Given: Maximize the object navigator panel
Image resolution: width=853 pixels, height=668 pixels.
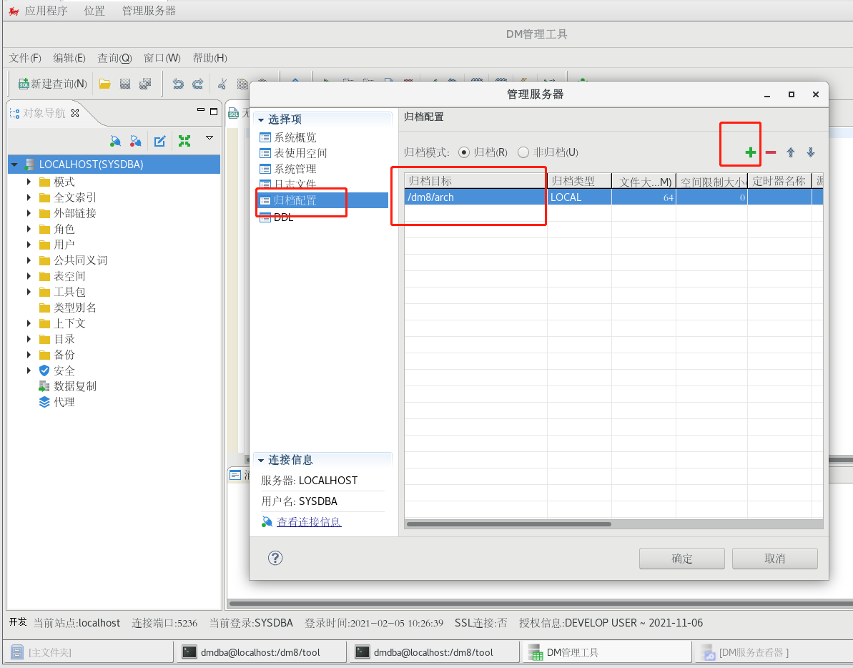Looking at the screenshot, I should click(214, 112).
